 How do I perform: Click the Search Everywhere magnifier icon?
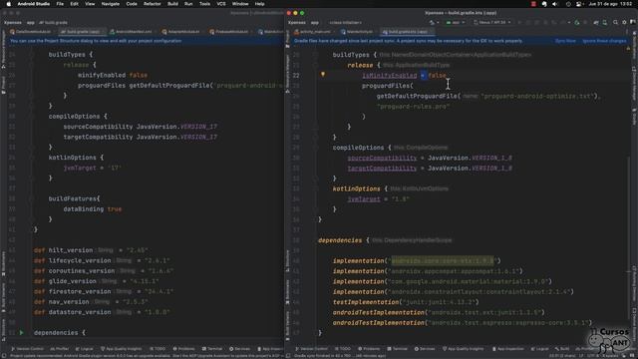(x=616, y=22)
